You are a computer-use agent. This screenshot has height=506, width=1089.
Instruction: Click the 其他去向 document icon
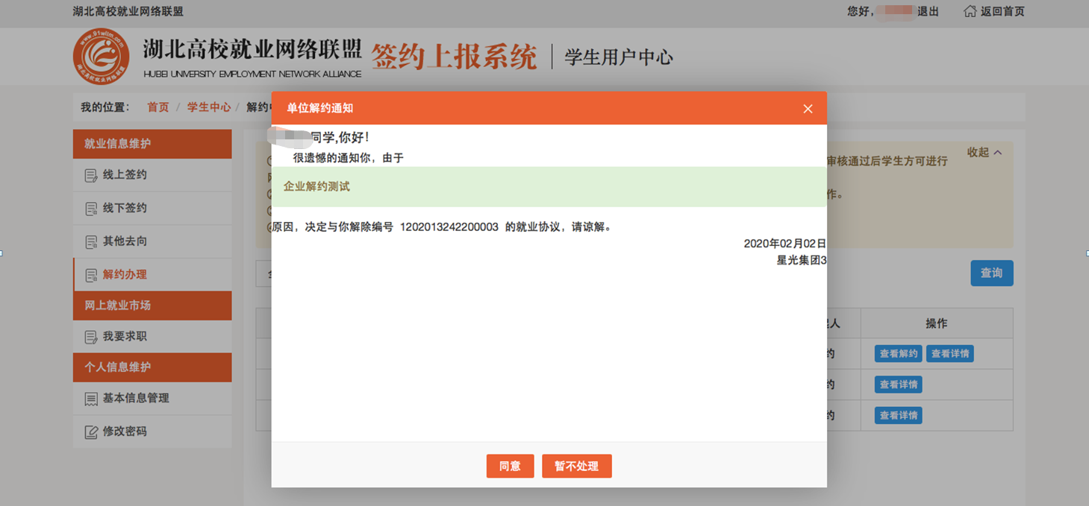pyautogui.click(x=91, y=242)
